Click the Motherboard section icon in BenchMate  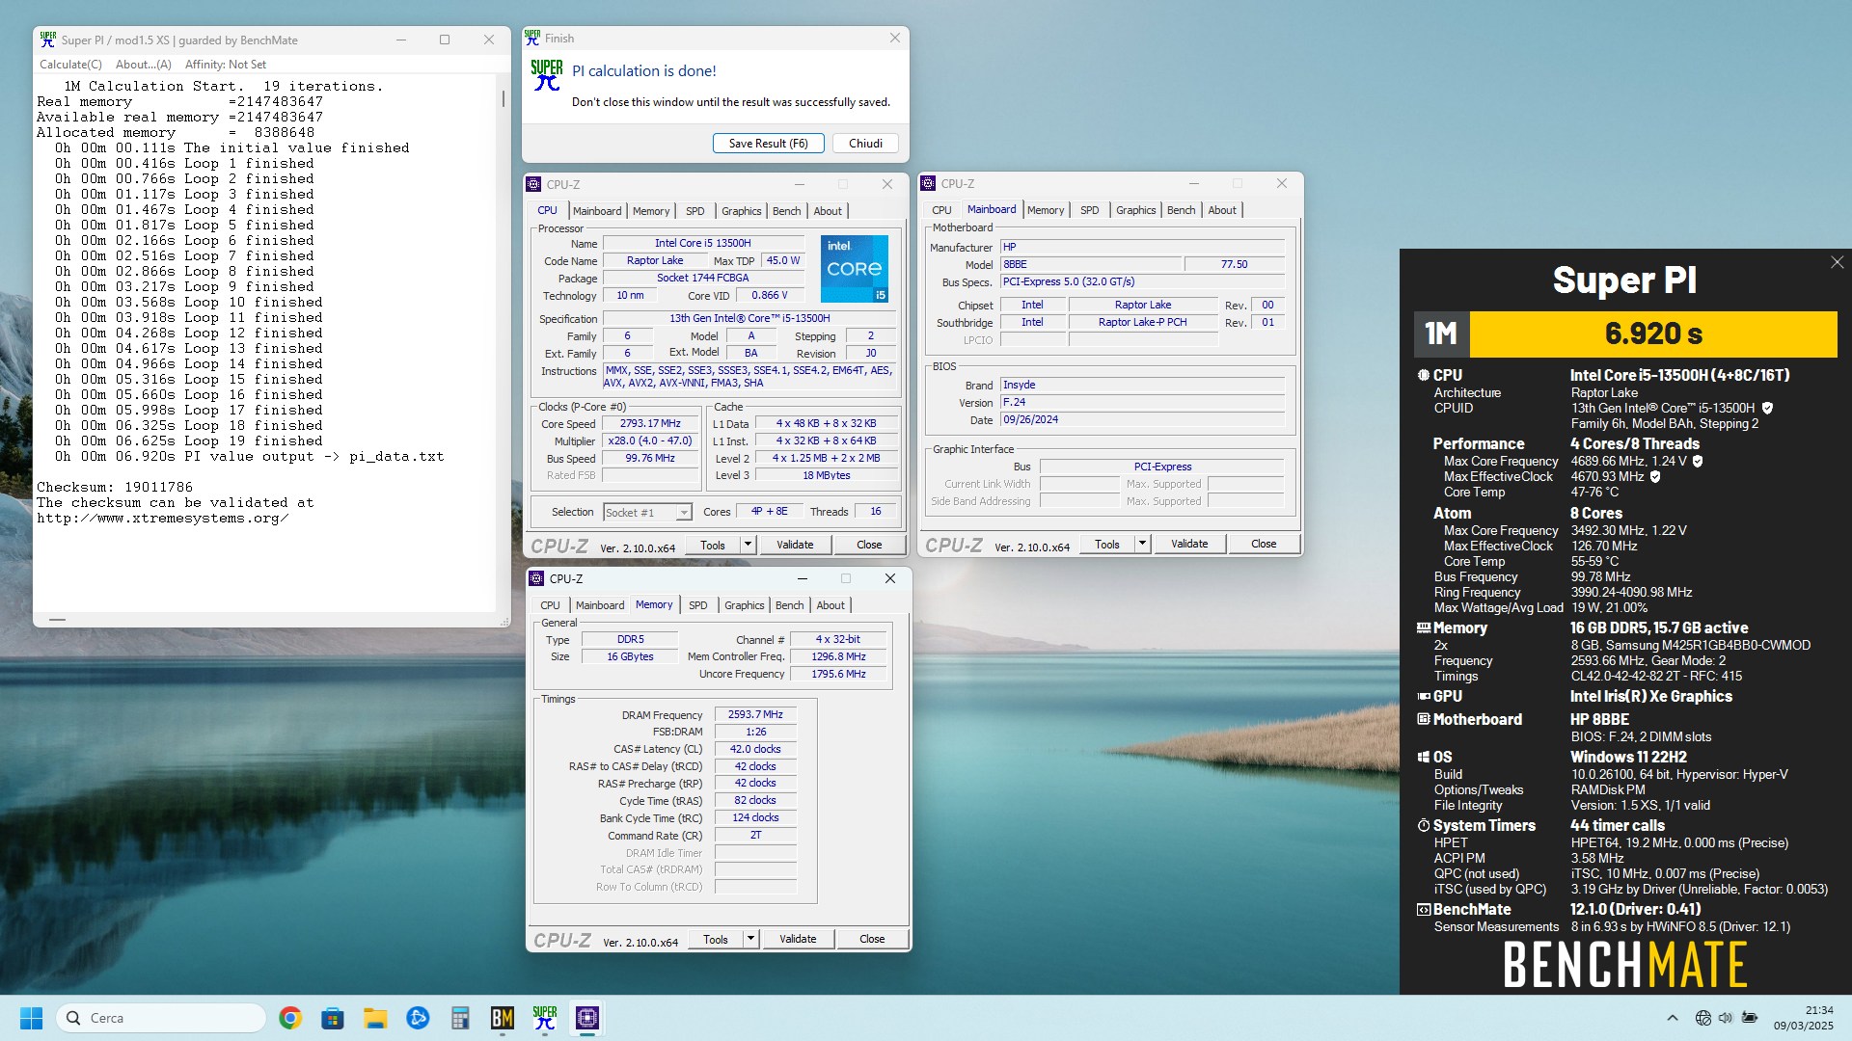point(1423,719)
